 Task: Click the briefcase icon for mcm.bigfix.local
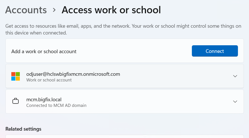16,101
